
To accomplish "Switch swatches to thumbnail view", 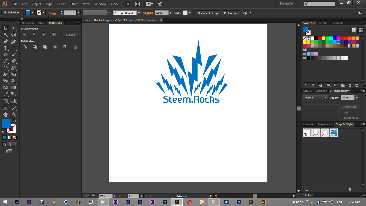I will pos(360,30).
